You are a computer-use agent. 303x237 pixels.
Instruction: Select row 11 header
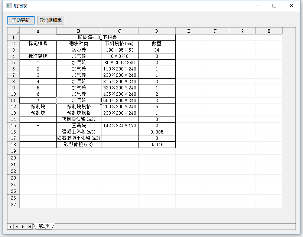point(13,101)
